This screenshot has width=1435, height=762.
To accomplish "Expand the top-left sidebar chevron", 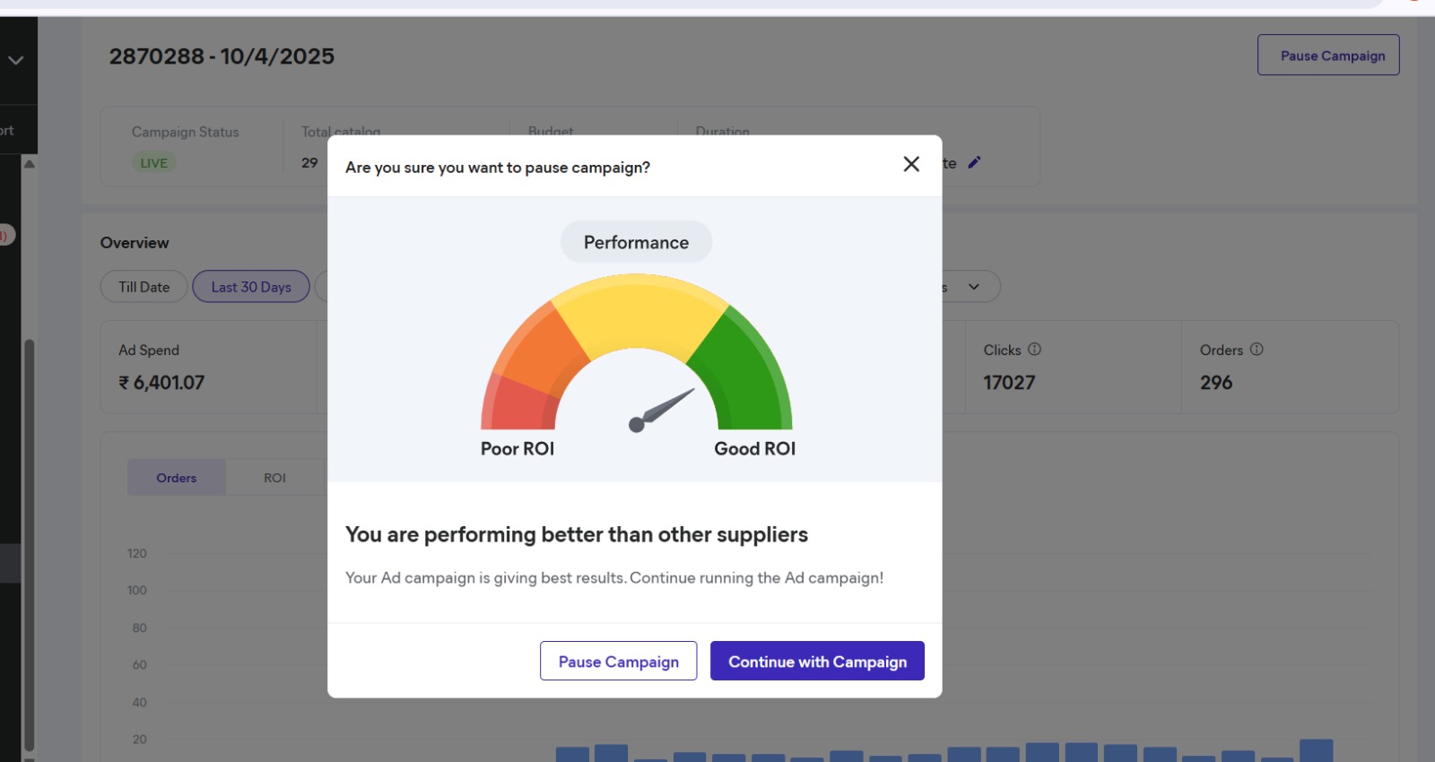I will 16,61.
